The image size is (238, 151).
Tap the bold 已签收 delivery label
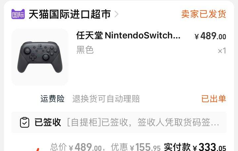(x=48, y=122)
